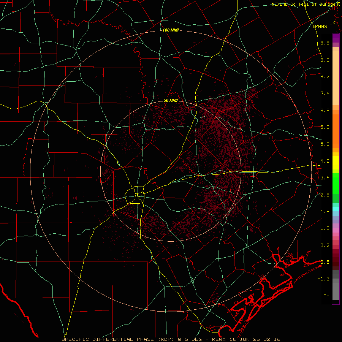Click the 6.6 legend value
Image resolution: width=342 pixels, height=342 pixels.
325,110
